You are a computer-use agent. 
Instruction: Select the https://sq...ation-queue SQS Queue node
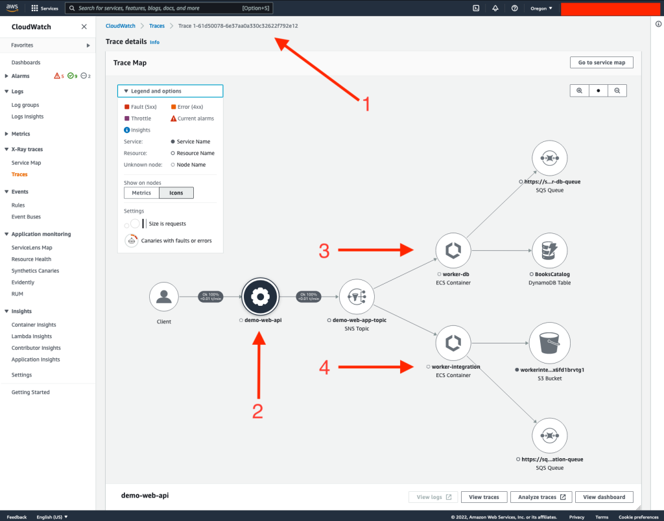[549, 435]
